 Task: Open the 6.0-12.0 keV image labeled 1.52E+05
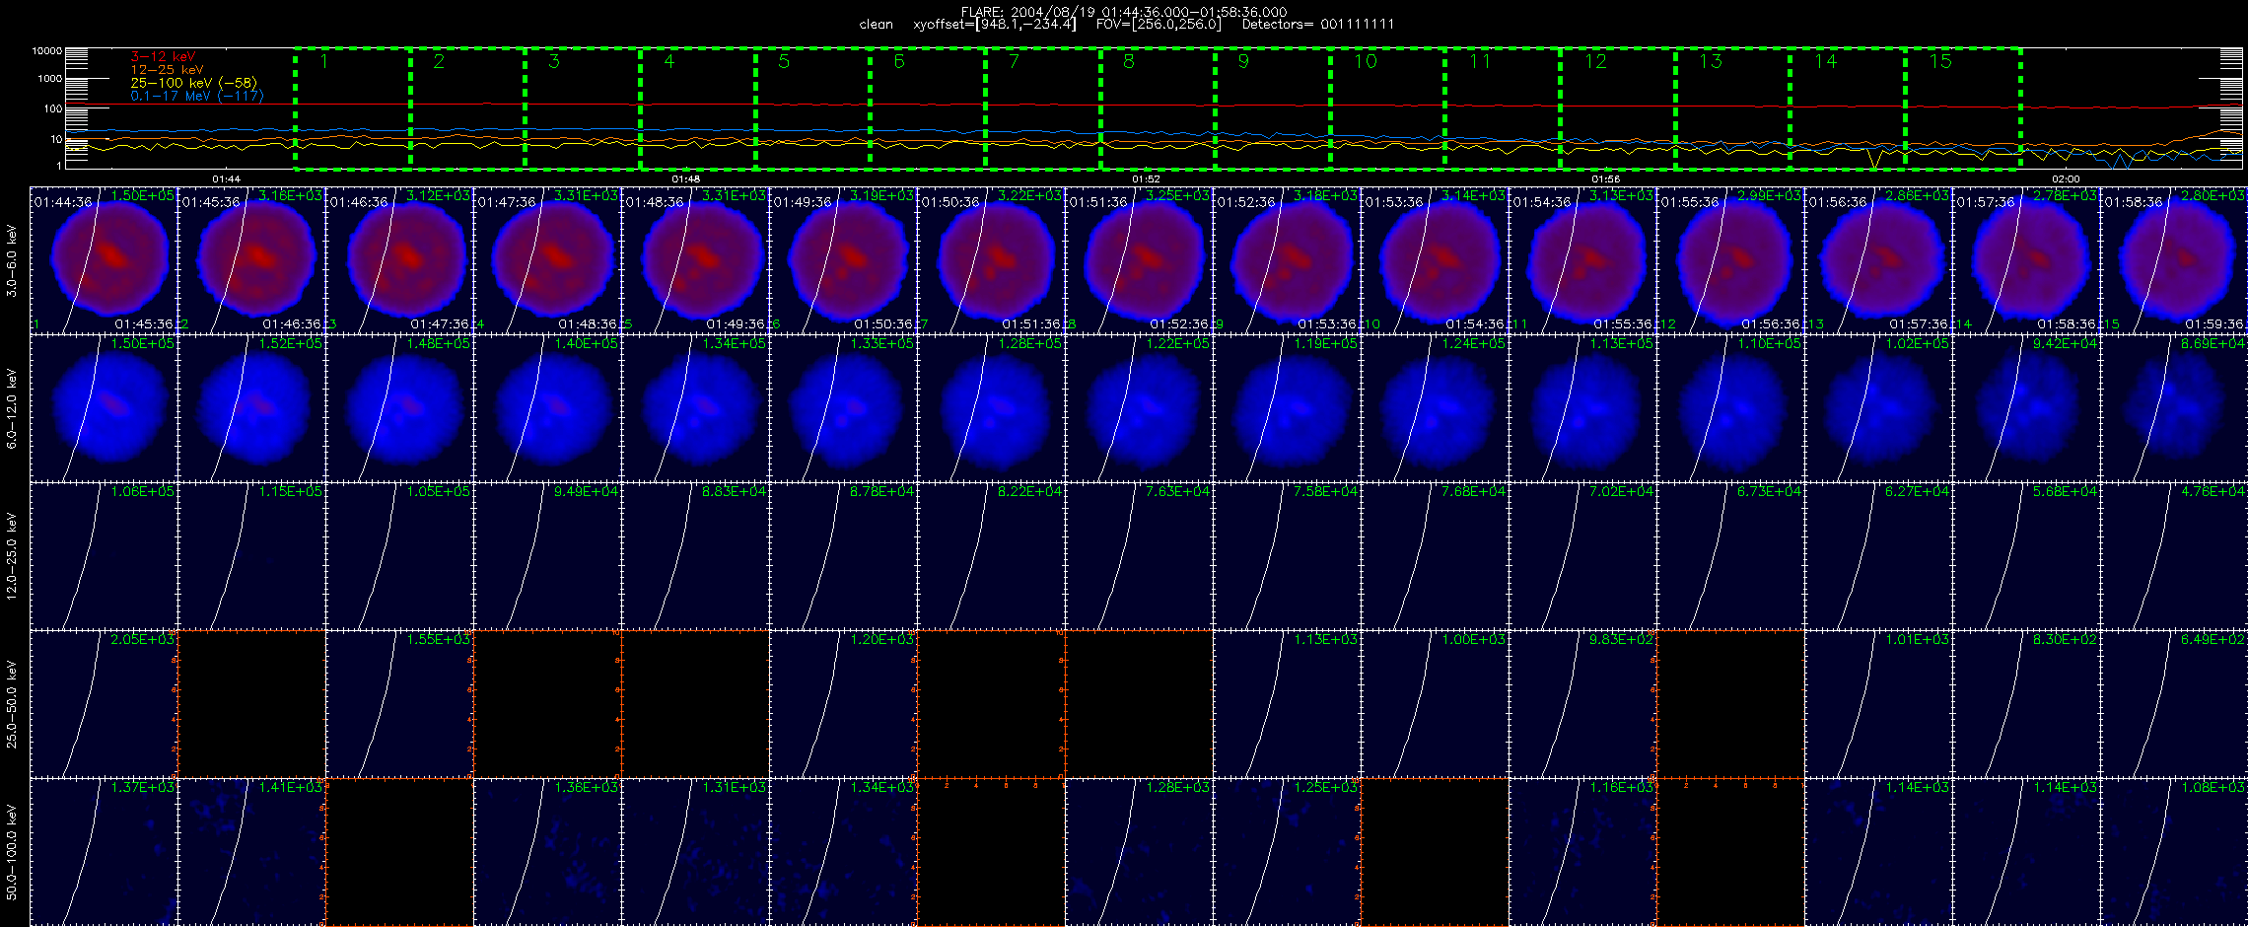tap(251, 408)
